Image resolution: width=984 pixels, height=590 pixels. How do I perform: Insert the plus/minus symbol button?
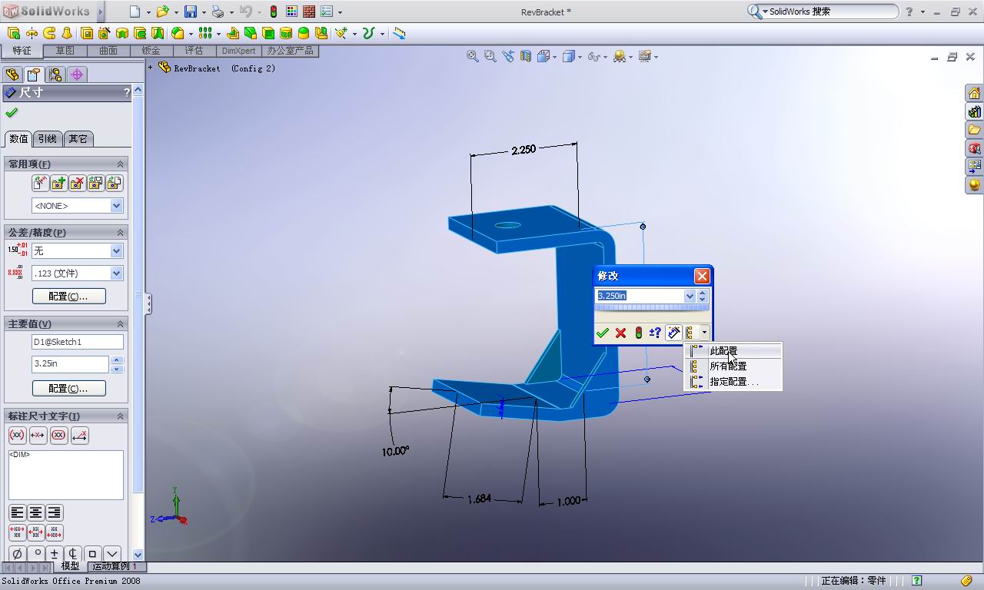(54, 553)
